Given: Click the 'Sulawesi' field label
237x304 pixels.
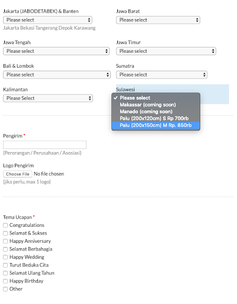Looking at the screenshot, I should pos(126,90).
